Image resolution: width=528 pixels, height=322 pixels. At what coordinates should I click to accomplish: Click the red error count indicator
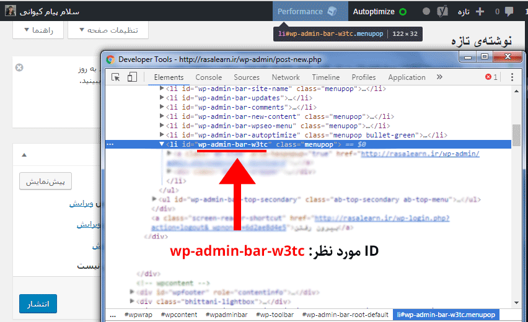pos(491,77)
